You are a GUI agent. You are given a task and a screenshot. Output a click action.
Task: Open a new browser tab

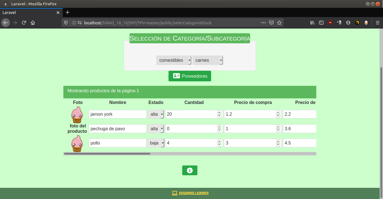[x=67, y=13]
